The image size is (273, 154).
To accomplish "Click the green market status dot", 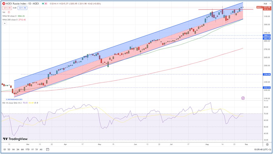I will (x=43, y=4).
